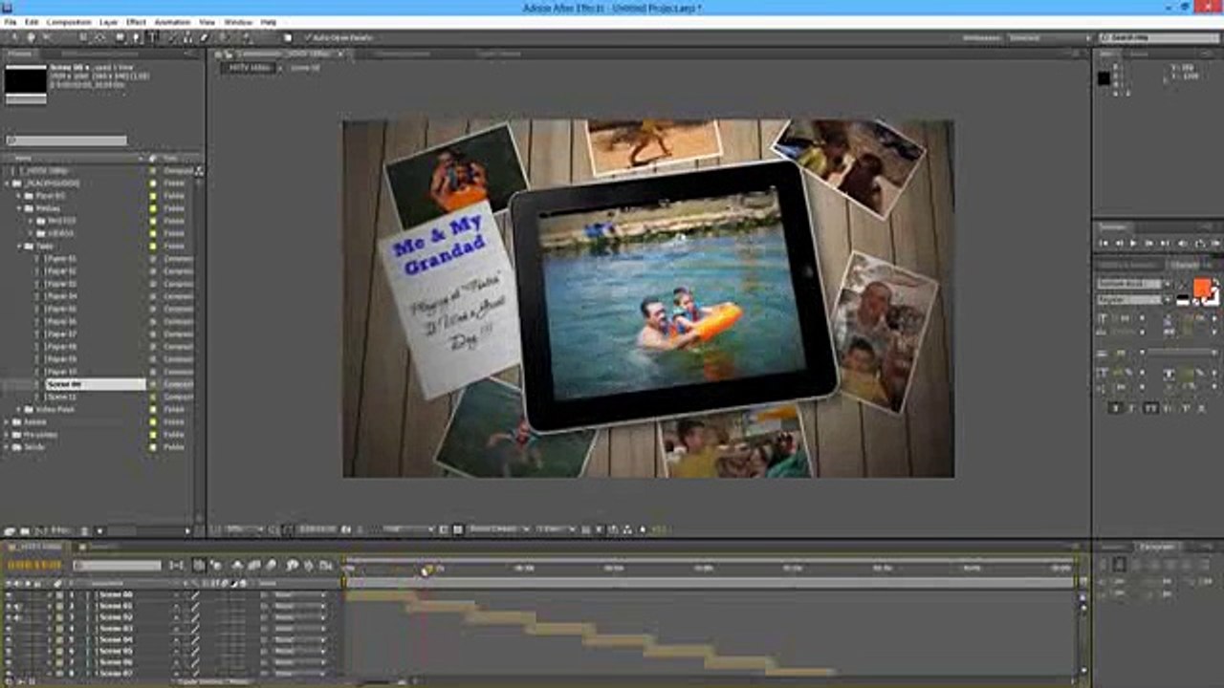
Task: Select Scene 00 in Project panel
Action: [x=96, y=384]
